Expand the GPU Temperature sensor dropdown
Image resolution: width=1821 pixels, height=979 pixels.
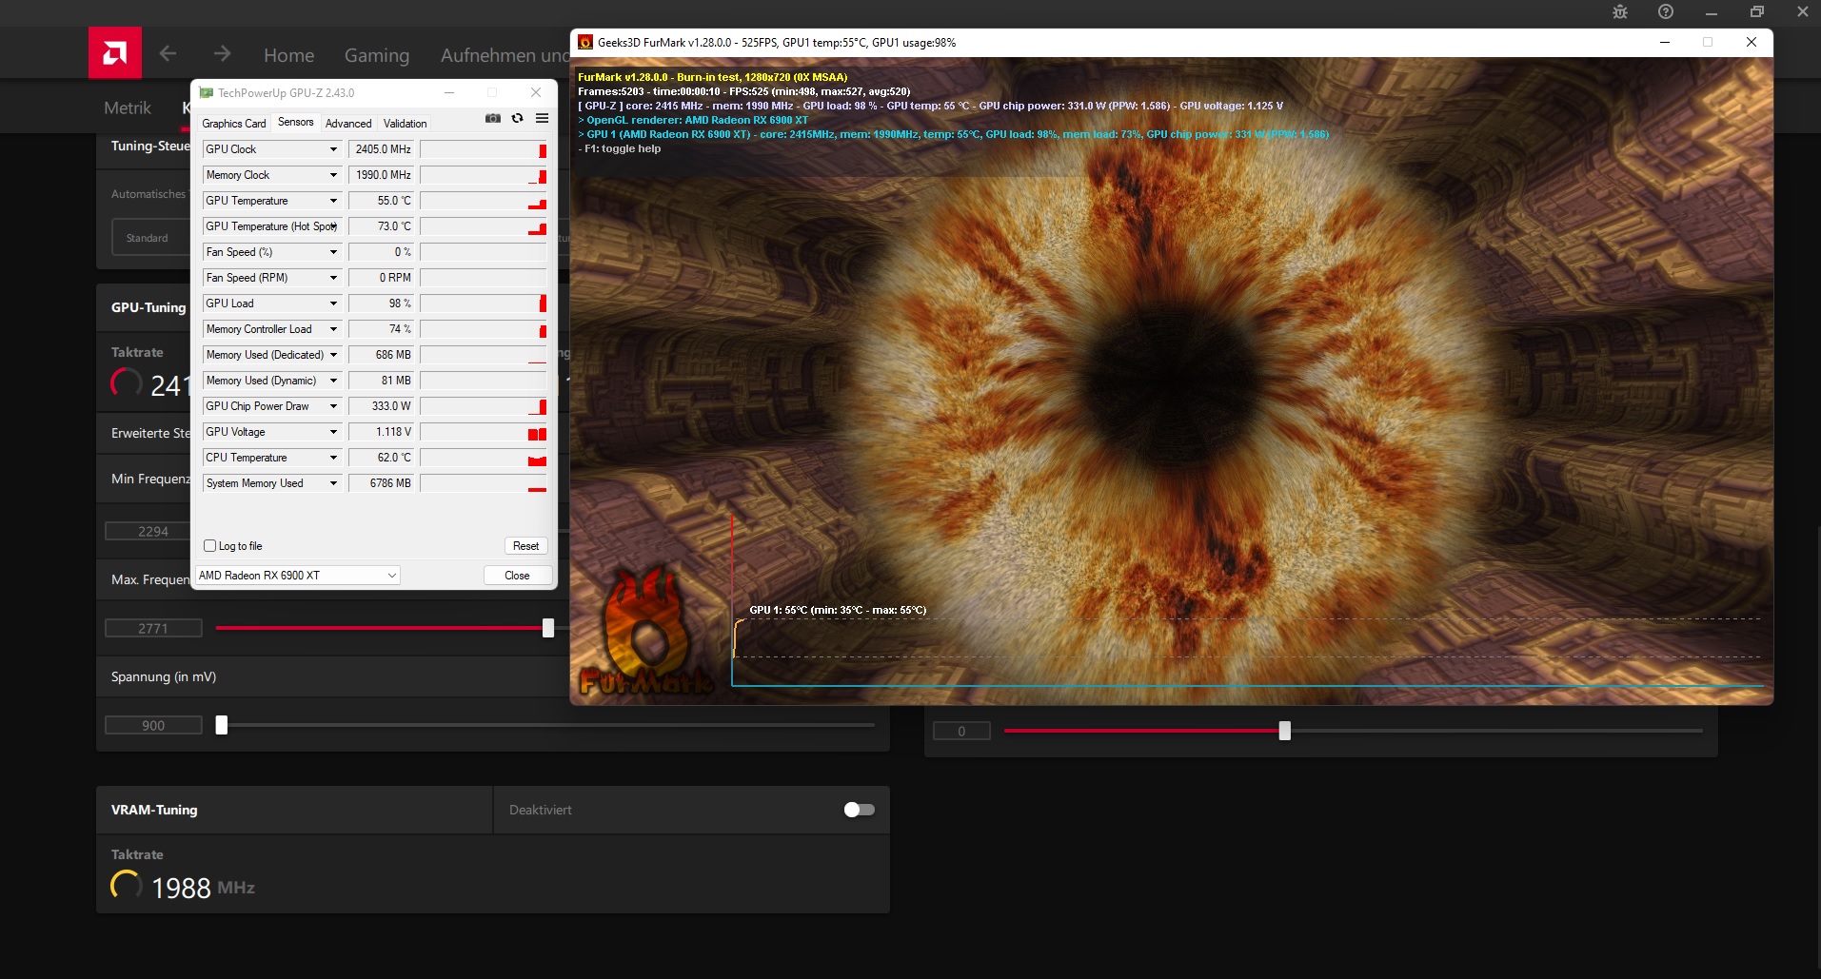point(333,201)
